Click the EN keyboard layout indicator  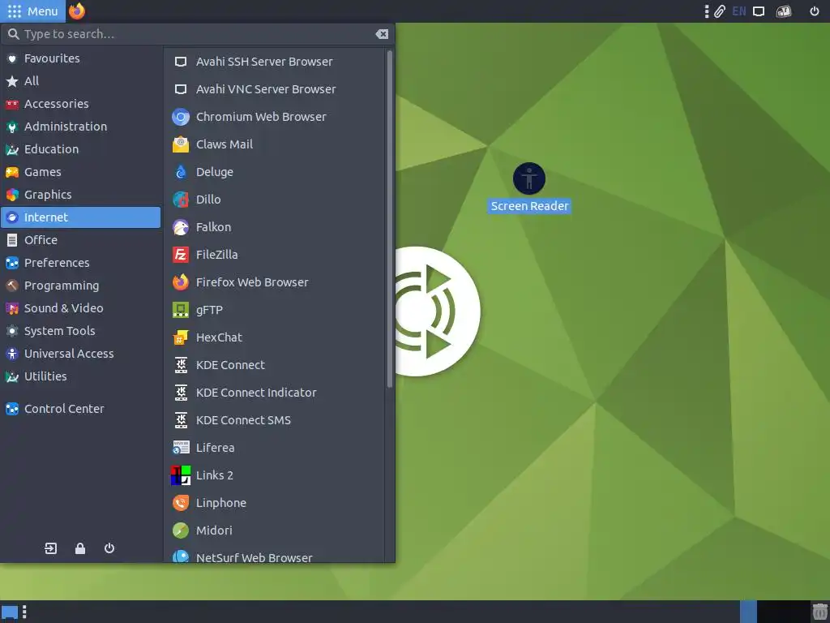[x=739, y=11]
